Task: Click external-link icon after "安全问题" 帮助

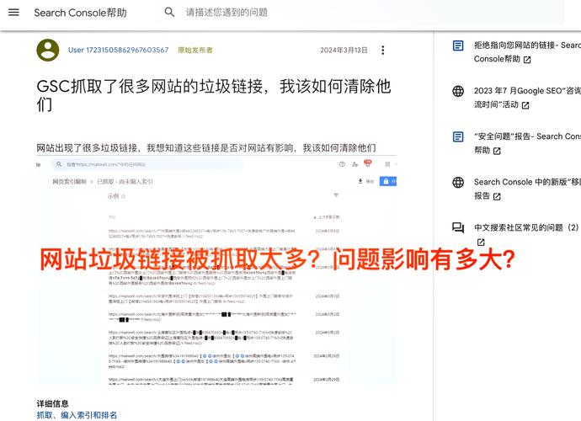Action: 497,151
